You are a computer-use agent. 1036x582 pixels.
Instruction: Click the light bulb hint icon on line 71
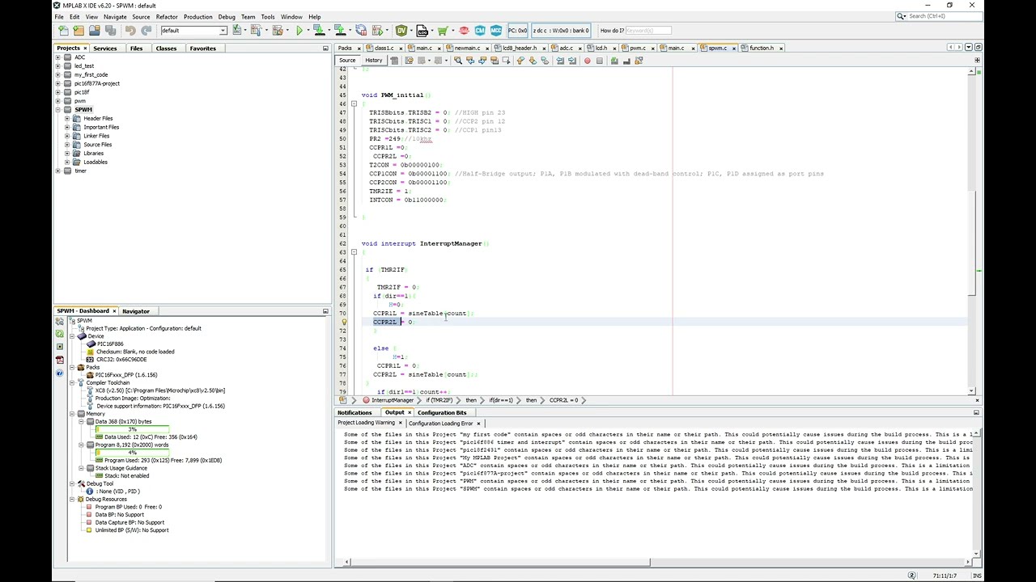[344, 322]
